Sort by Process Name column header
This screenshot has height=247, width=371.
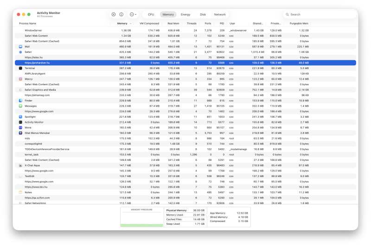[28, 23]
